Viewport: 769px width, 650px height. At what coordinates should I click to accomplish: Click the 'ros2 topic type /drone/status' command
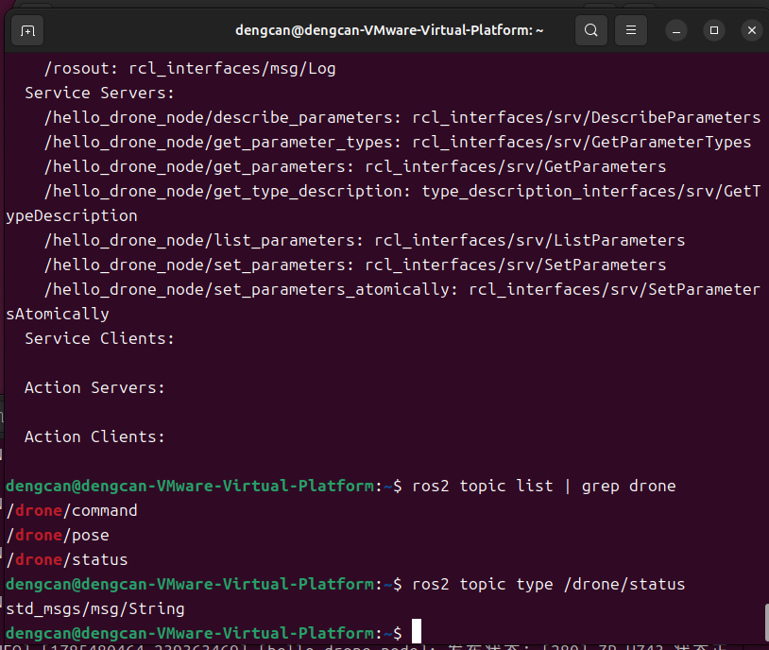tap(548, 584)
